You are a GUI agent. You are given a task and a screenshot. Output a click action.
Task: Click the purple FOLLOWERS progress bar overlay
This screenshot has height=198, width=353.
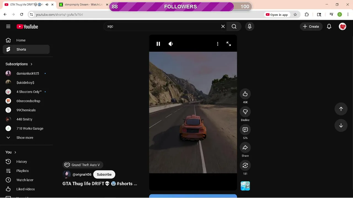(180, 7)
